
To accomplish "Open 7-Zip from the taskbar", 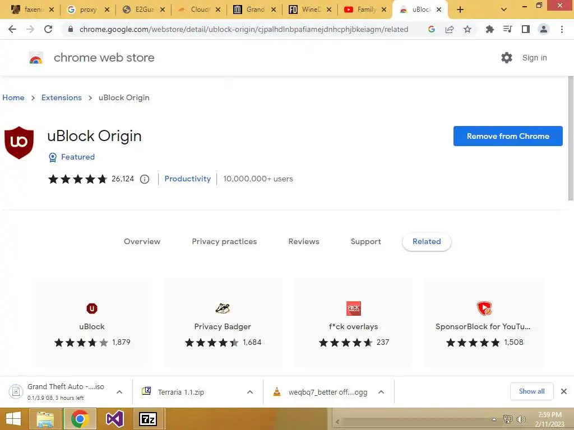I will (x=148, y=419).
